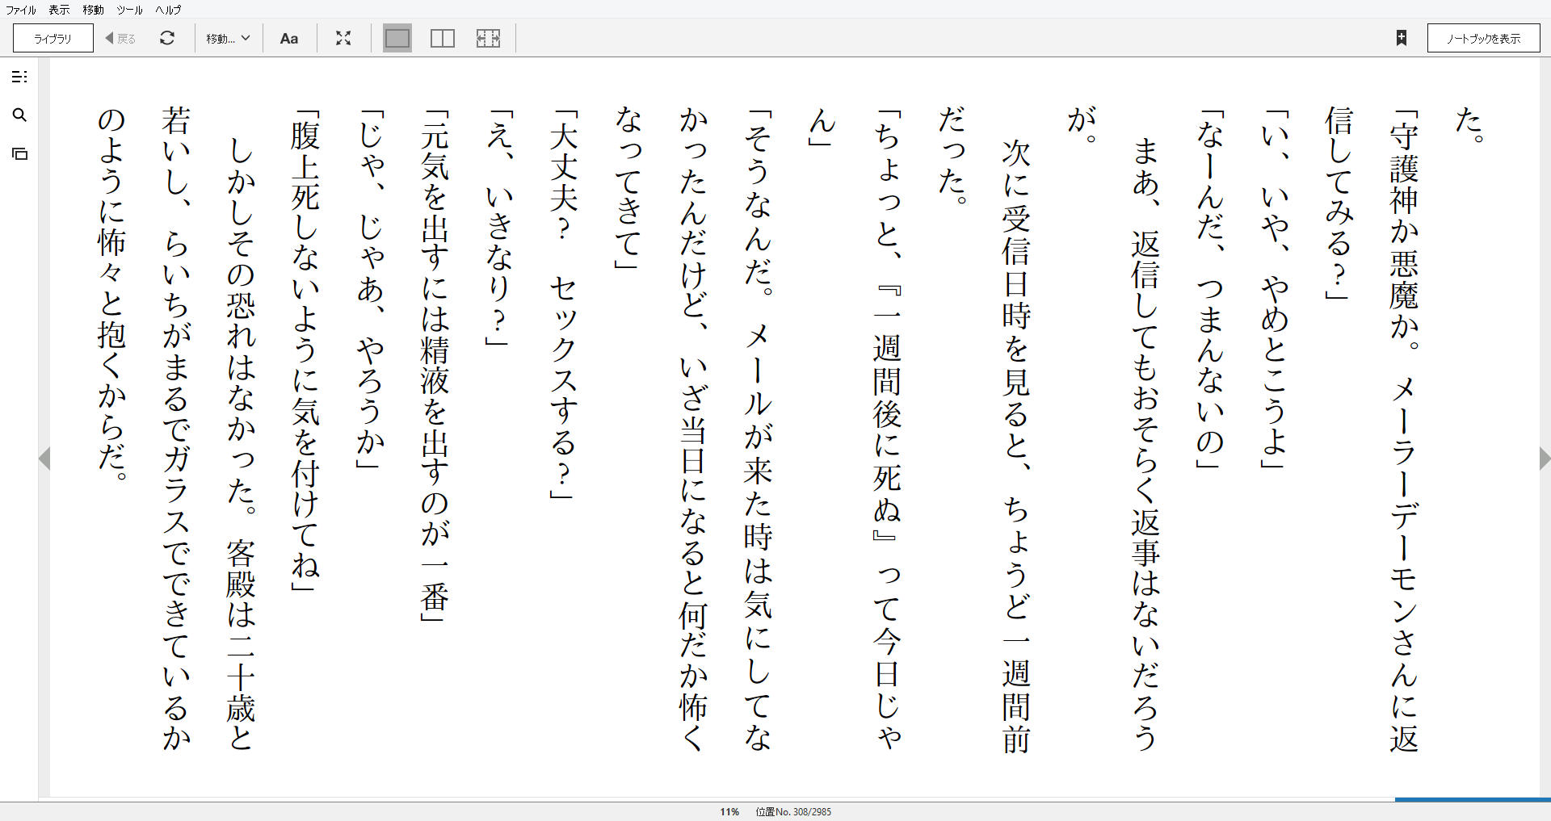The height and width of the screenshot is (821, 1551).
Task: Open the 移動 menu in menu bar
Action: (x=93, y=10)
